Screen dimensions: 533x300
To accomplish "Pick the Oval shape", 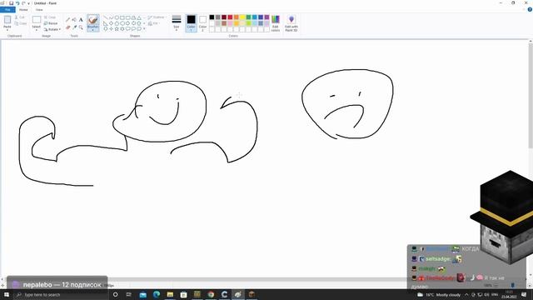I will pyautogui.click(x=117, y=17).
